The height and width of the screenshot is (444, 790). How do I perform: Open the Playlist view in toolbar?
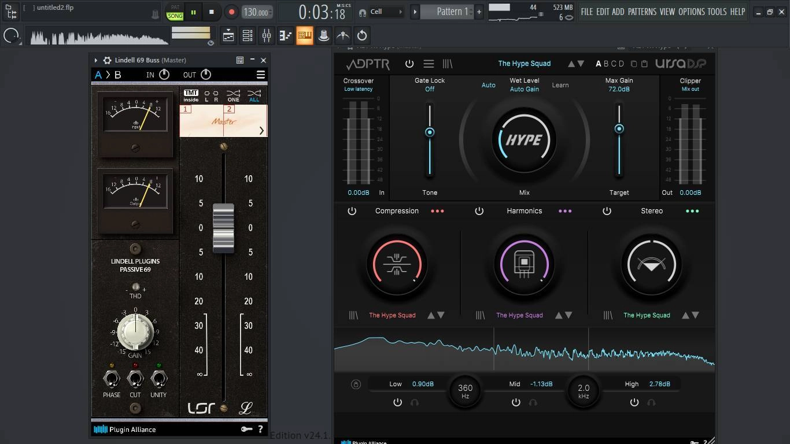click(x=228, y=36)
